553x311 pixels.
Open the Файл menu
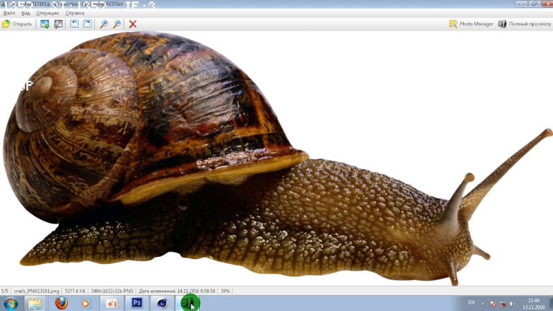(x=9, y=13)
